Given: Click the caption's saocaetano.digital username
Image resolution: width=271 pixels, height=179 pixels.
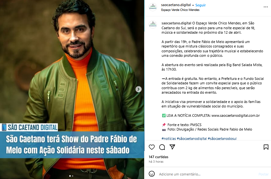Looking at the screenshot, I should pyautogui.click(x=176, y=23).
